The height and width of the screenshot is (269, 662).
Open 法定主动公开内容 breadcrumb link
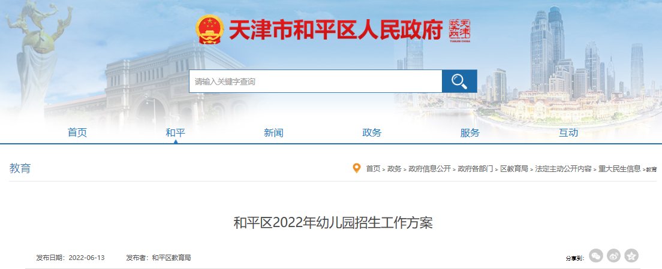tap(563, 169)
